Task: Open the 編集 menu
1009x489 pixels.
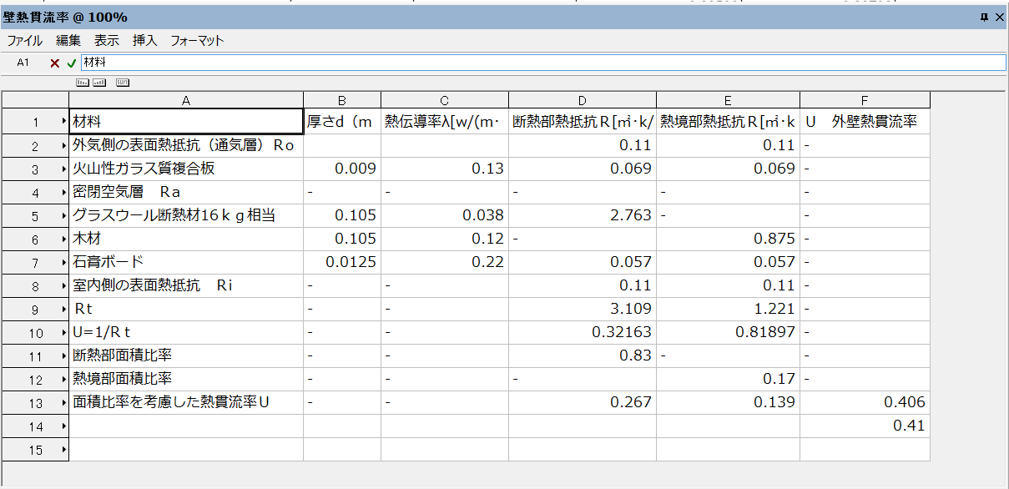Action: point(68,40)
